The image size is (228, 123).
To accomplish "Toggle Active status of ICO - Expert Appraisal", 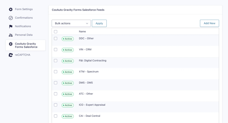I will (x=68, y=105).
